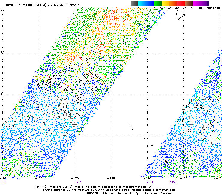Viewport: 222px width, 195px height.
Task: Click the Hawaii island outline on the map
Action: [x=180, y=15]
